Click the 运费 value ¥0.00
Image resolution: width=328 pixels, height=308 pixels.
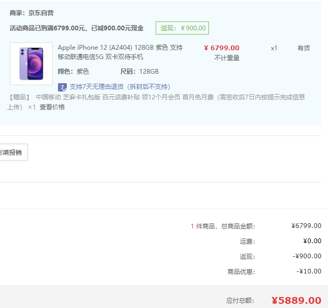312,241
